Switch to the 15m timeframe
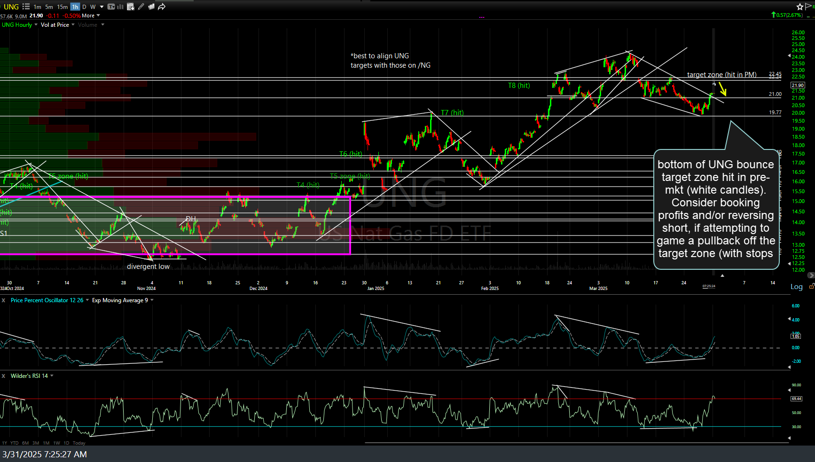This screenshot has width=815, height=462. point(62,7)
